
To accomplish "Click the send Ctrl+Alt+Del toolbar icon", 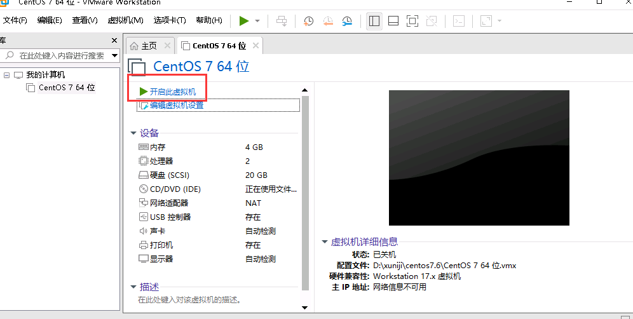I will click(x=282, y=21).
